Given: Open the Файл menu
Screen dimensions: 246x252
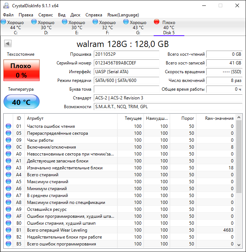Looking at the screenshot, I should (8, 15).
